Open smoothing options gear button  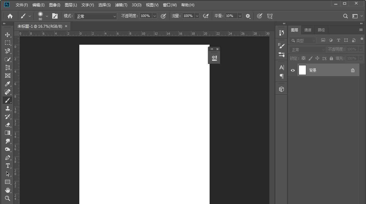point(248,16)
